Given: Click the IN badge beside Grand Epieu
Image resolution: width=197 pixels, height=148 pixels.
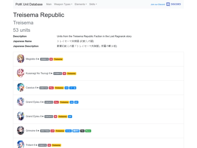Looking at the screenshot, I should pos(55,117).
